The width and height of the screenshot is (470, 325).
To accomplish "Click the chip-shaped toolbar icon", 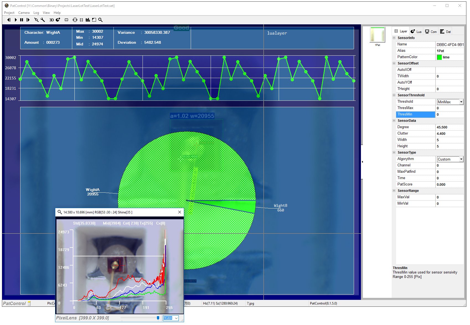I will click(66, 20).
